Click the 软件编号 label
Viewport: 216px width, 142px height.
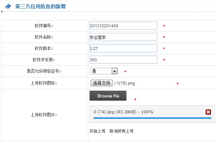[x=44, y=26]
